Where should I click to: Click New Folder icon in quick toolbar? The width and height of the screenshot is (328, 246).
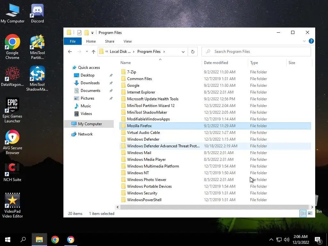click(86, 33)
